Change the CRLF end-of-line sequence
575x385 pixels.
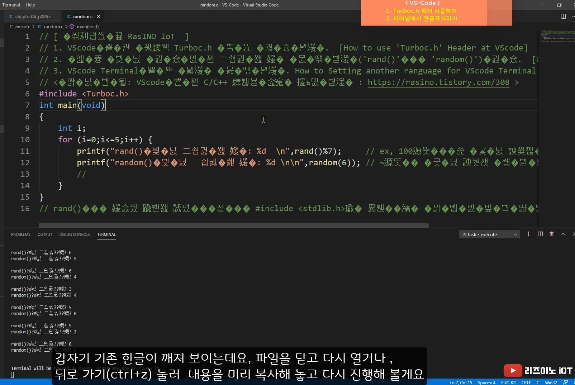[x=526, y=382]
